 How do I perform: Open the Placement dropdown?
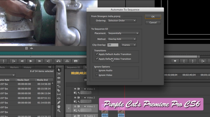pyautogui.click(x=123, y=33)
